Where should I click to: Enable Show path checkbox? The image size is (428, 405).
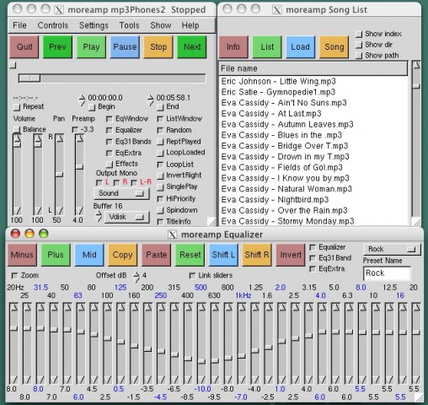(359, 56)
